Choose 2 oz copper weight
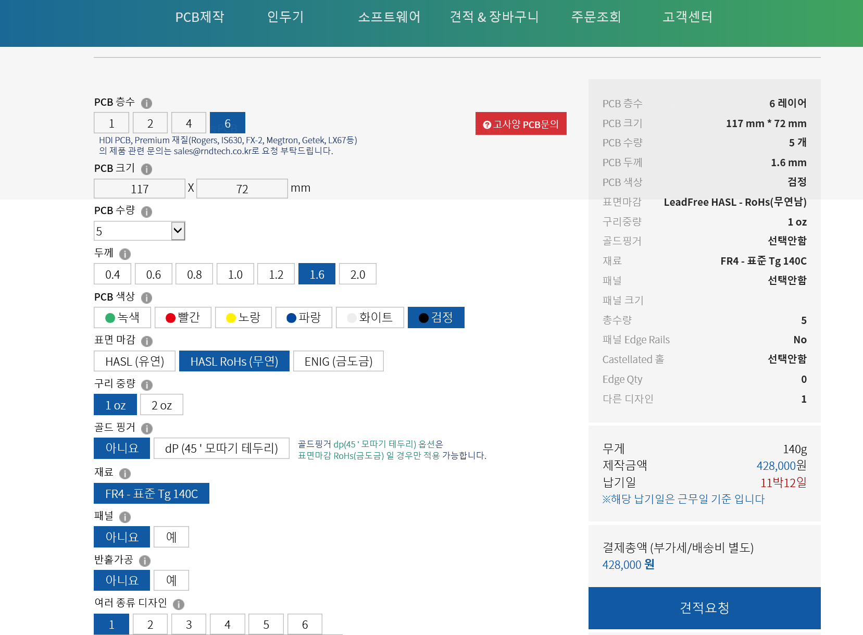 pyautogui.click(x=161, y=405)
